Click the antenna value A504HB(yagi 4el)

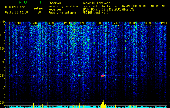click(x=95, y=13)
